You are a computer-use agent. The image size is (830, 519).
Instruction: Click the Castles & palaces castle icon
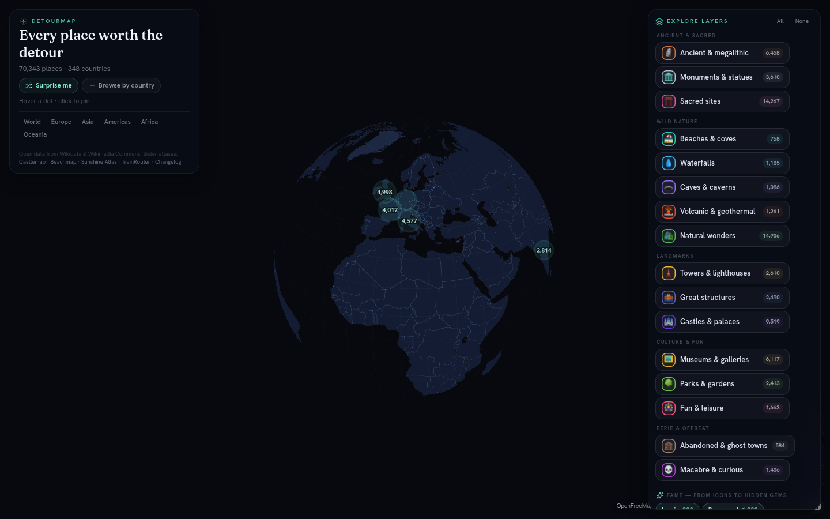pyautogui.click(x=669, y=322)
